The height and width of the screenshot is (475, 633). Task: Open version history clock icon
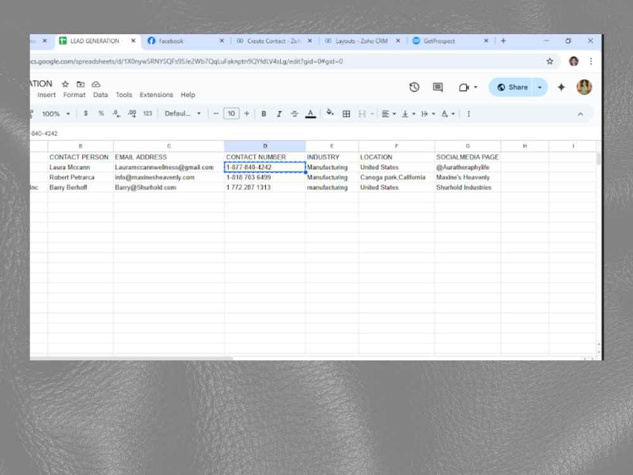click(x=414, y=87)
